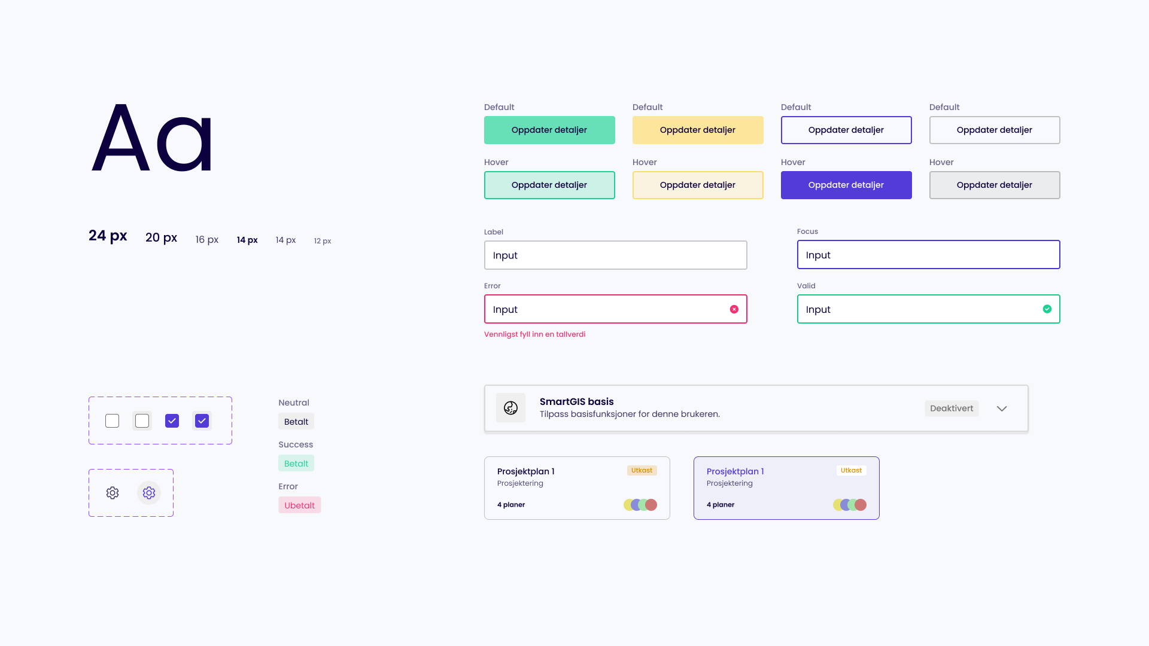
Task: Click the yellow default Oppdater detaljer button
Action: point(697,130)
